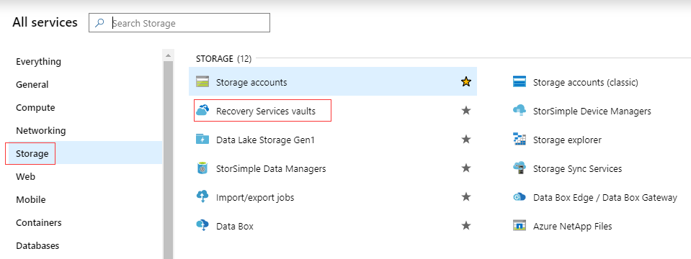Favorite Import/export jobs with star
This screenshot has height=259, width=691.
(x=465, y=197)
